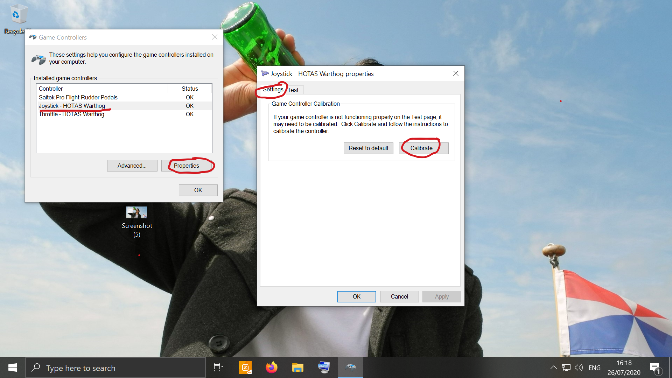This screenshot has height=378, width=672.
Task: Click OK in Joystick properties dialog
Action: coord(357,296)
